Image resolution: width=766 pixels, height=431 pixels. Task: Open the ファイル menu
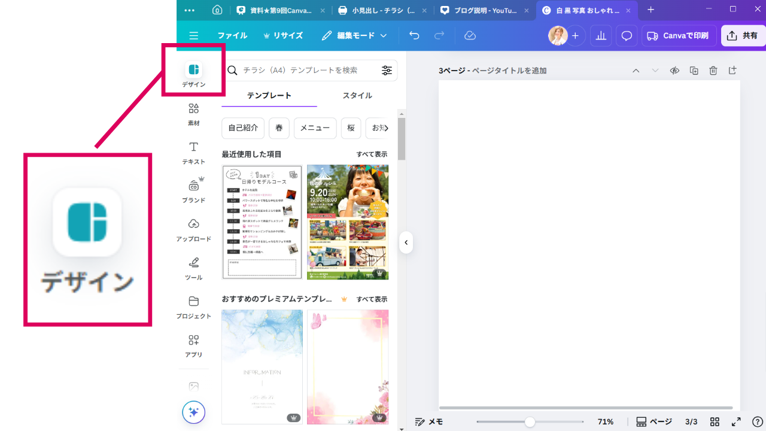click(x=232, y=36)
